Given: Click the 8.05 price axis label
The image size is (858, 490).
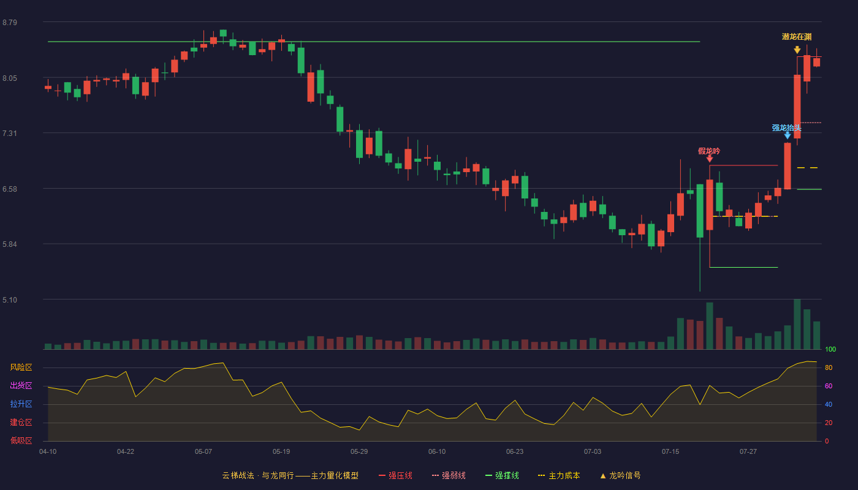Looking at the screenshot, I should [10, 78].
